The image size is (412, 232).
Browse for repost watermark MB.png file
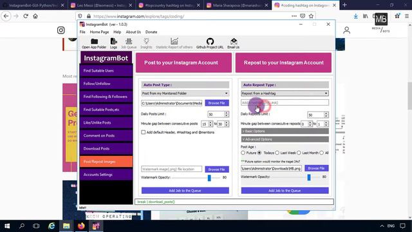pos(316,168)
